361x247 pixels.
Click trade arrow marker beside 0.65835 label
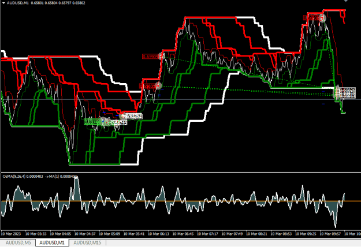pos(158,86)
